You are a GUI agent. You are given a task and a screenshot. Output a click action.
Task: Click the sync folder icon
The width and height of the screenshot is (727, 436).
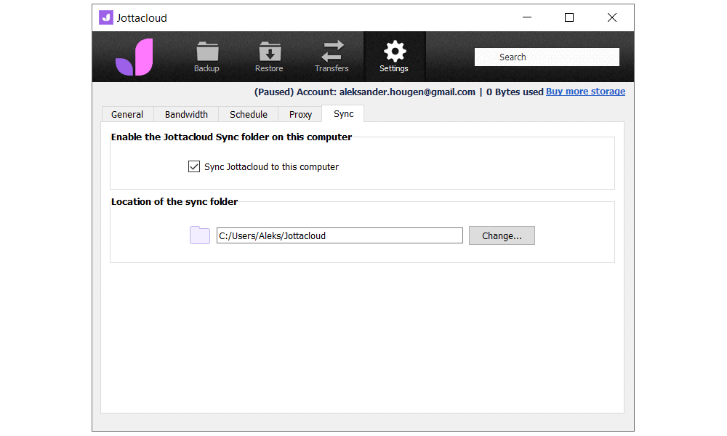(200, 235)
